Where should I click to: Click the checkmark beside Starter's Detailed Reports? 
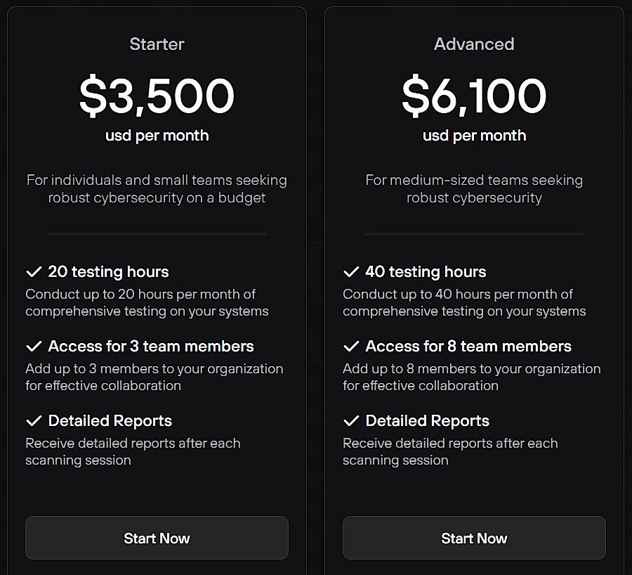[x=33, y=420]
